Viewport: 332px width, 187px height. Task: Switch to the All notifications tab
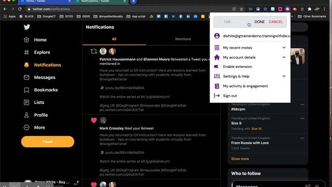click(x=114, y=39)
